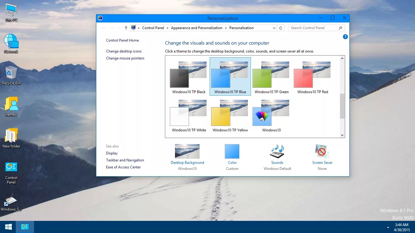The image size is (415, 233).
Task: Open the address bar history dropdown
Action: click(x=274, y=28)
